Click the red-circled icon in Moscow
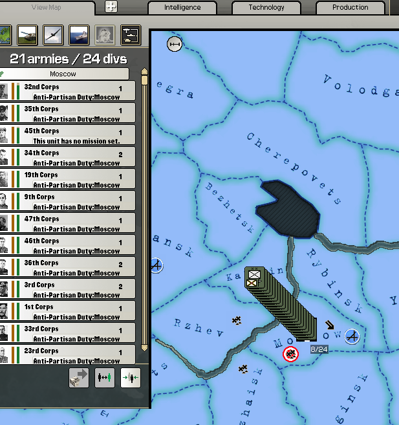The width and height of the screenshot is (399, 425). coord(290,354)
